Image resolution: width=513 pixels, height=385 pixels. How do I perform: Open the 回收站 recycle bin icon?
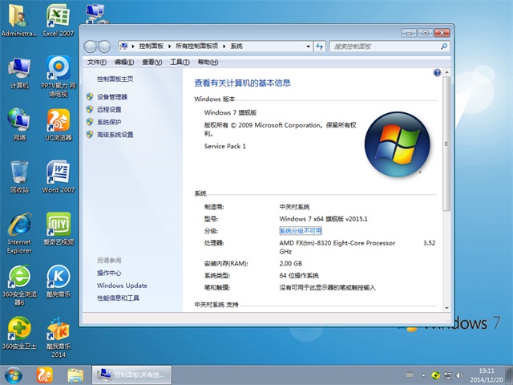(19, 176)
